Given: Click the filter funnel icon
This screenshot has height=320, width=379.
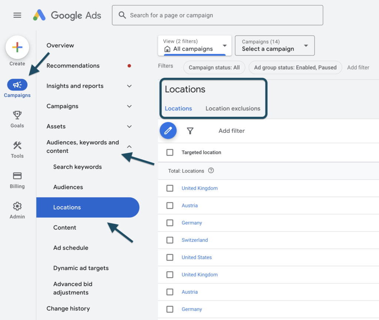Looking at the screenshot, I should click(x=190, y=131).
